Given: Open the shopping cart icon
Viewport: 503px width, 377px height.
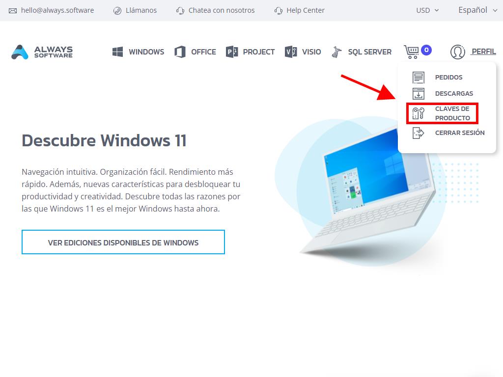Looking at the screenshot, I should pyautogui.click(x=411, y=52).
